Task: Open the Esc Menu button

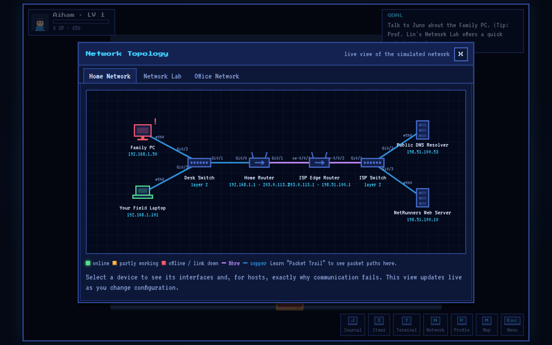Action: [512, 325]
